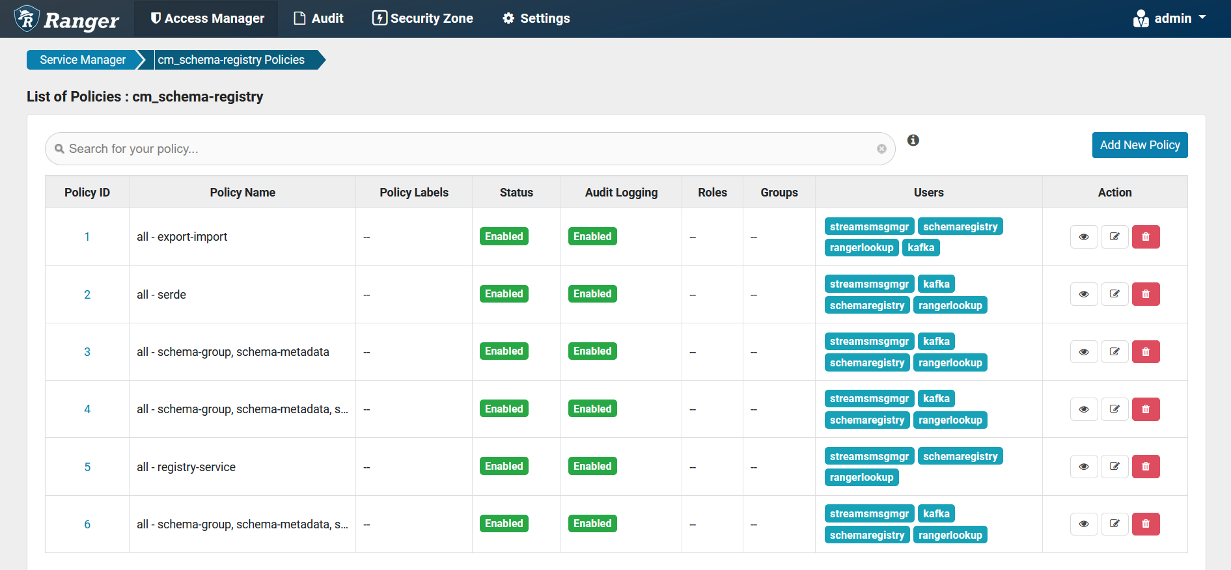
Task: Open the admin user dropdown
Action: (1169, 18)
